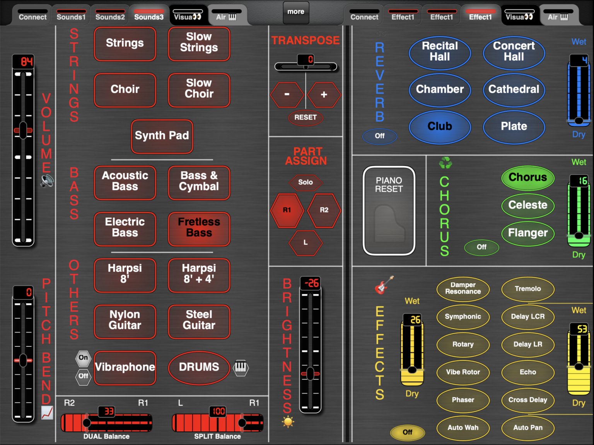Select the Rotary effect

(x=463, y=344)
